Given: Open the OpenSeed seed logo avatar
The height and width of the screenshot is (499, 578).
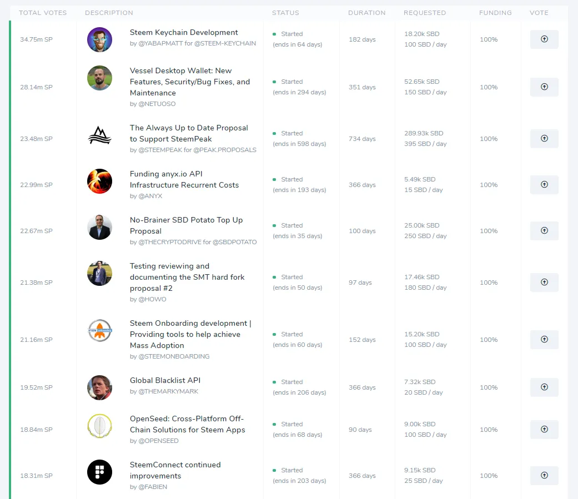Looking at the screenshot, I should 99,426.
